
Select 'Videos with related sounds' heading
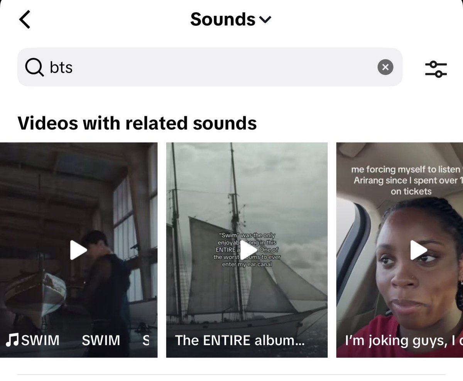[x=137, y=123]
